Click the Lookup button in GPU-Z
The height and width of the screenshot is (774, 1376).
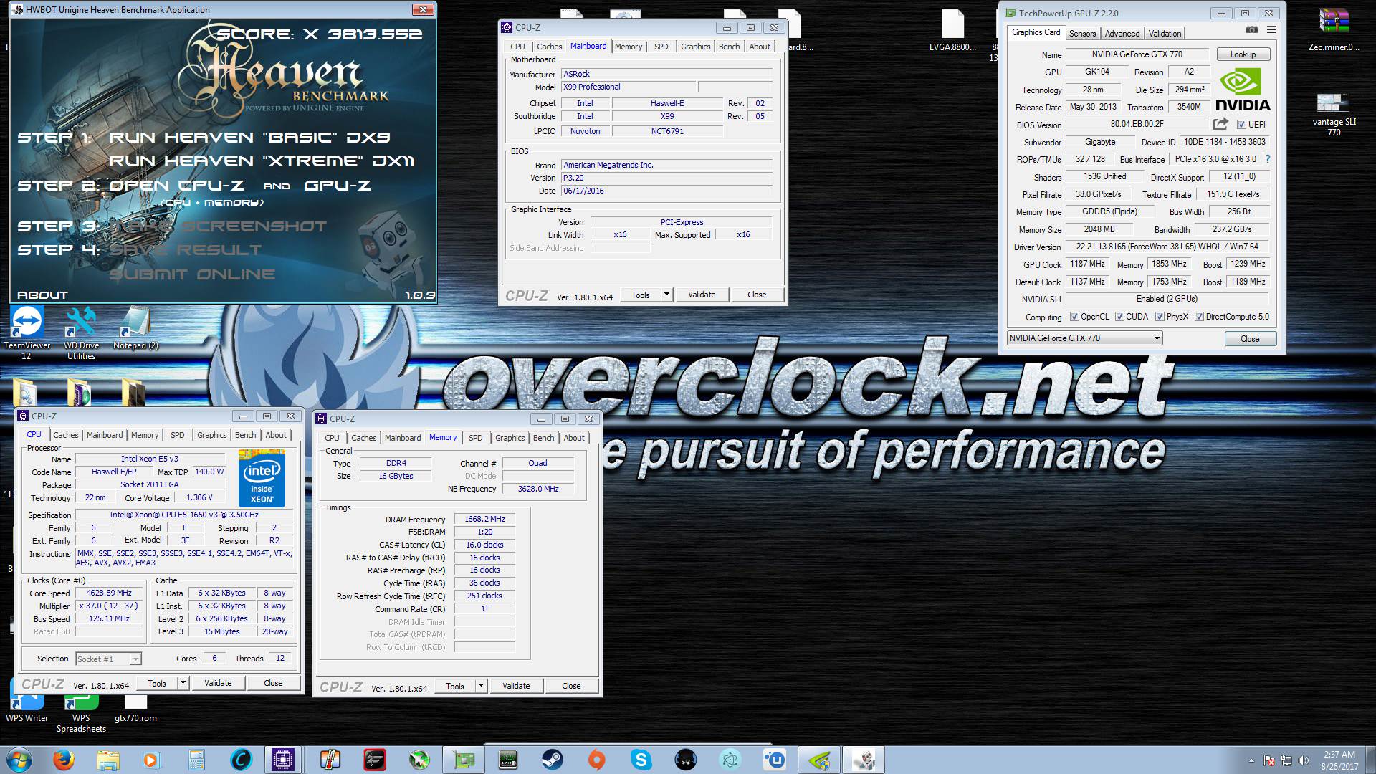point(1243,54)
